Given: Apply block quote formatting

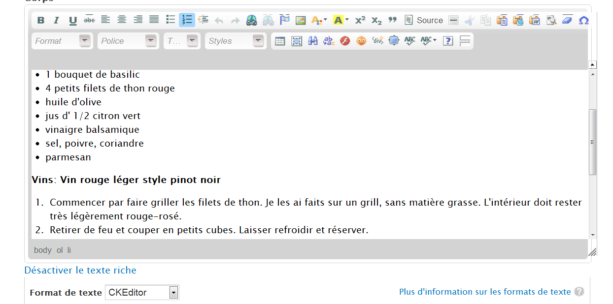Looking at the screenshot, I should pos(392,20).
